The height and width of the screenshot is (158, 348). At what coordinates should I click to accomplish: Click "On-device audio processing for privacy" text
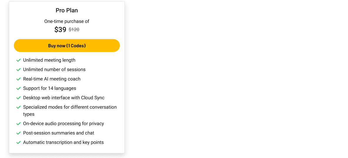pos(64,124)
